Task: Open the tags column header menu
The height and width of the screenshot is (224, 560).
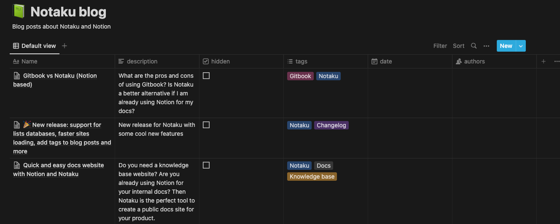Action: point(326,61)
